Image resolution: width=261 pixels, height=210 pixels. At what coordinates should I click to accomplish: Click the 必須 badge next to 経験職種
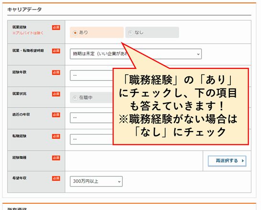point(56,158)
